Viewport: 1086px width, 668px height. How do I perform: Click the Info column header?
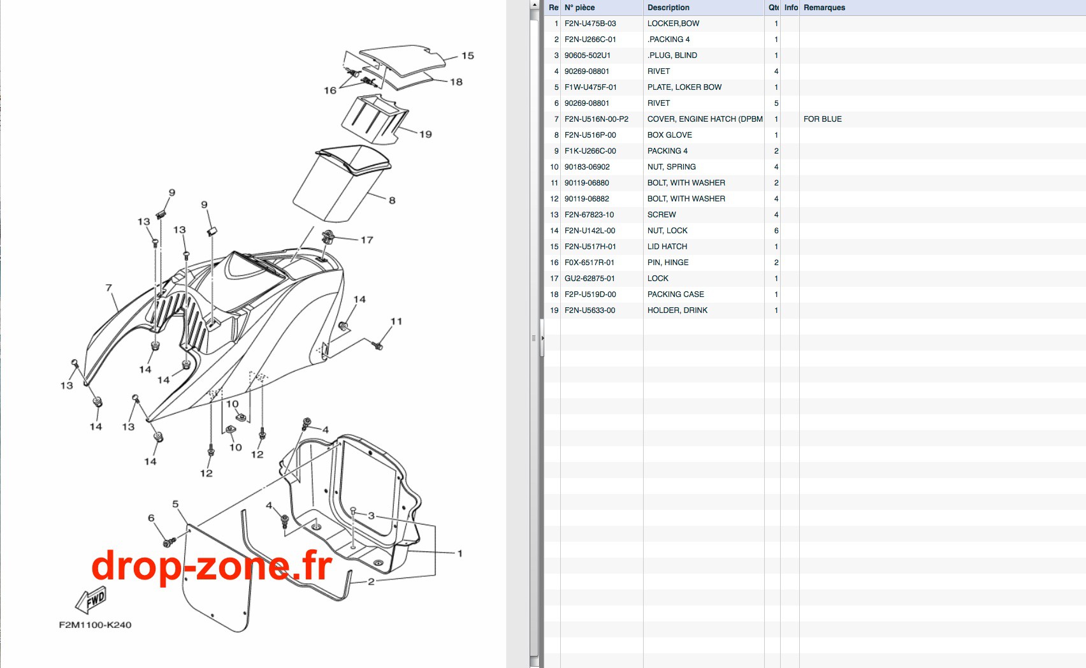click(790, 8)
